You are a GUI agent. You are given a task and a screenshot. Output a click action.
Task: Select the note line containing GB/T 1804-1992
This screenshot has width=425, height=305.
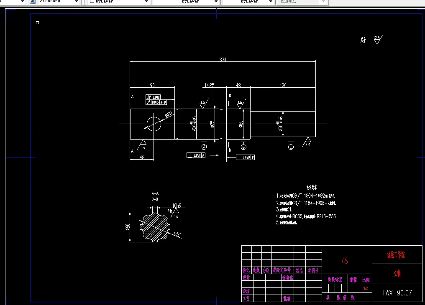305,196
